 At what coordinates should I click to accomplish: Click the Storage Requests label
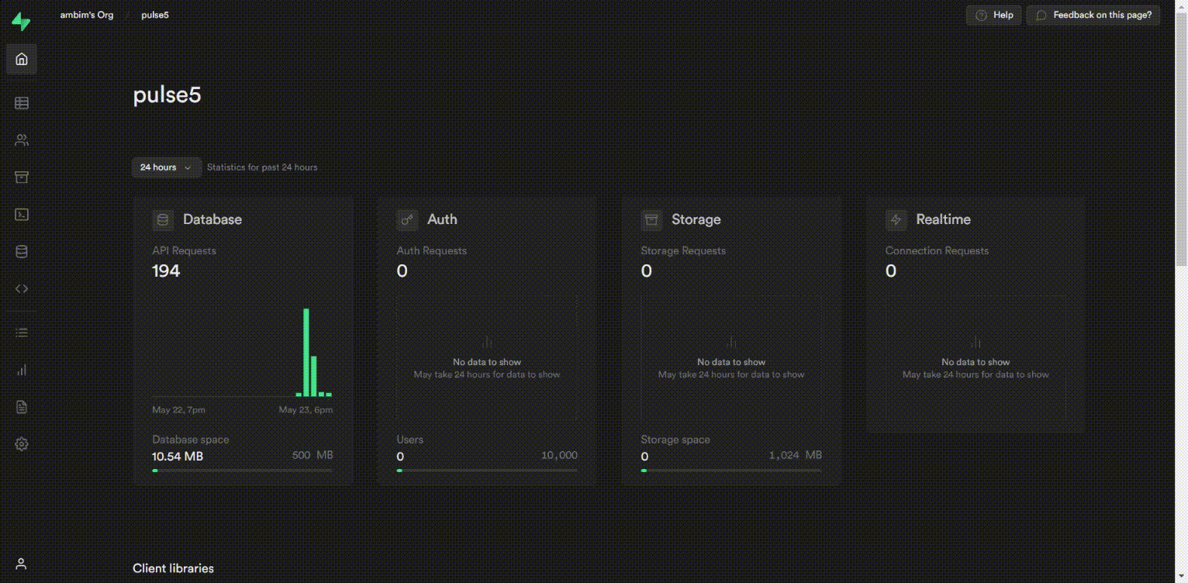(683, 251)
